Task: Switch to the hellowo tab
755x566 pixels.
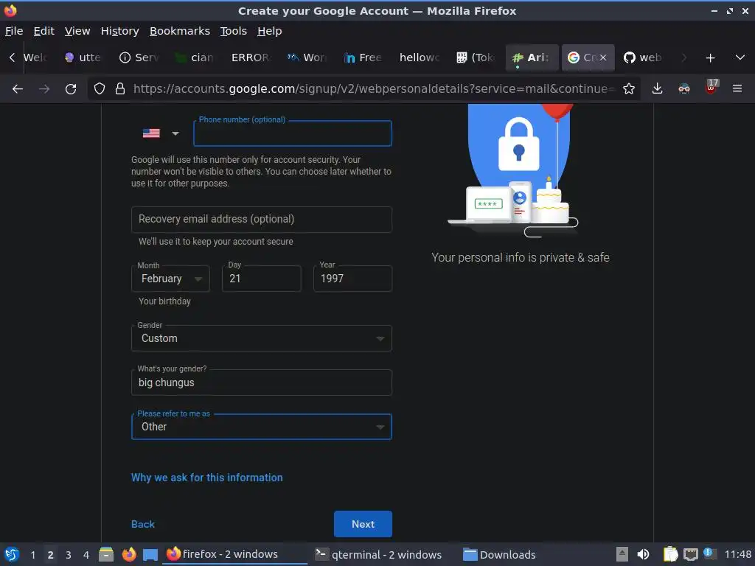Action: 420,57
